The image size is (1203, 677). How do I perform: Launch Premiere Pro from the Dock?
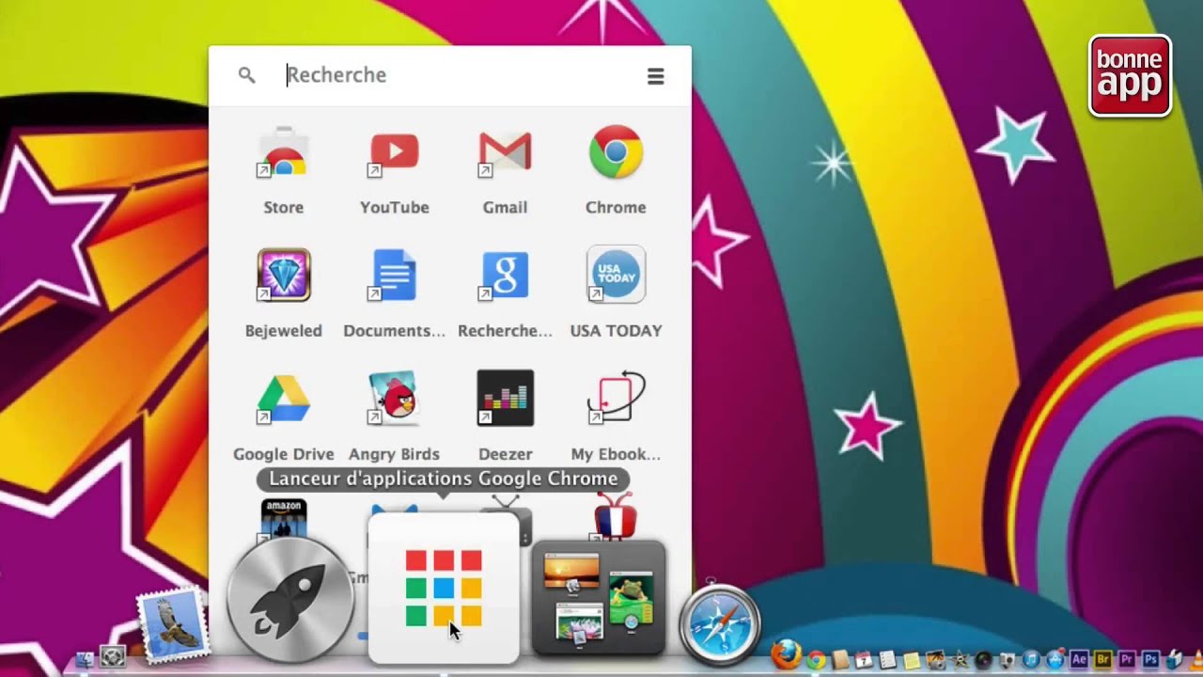(x=1127, y=660)
